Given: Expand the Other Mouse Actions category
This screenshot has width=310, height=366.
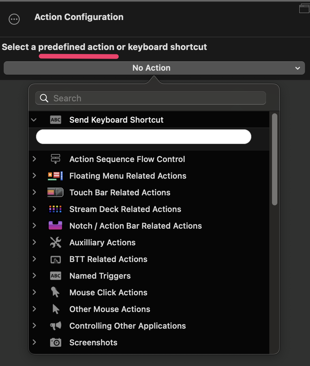Looking at the screenshot, I should [34, 309].
